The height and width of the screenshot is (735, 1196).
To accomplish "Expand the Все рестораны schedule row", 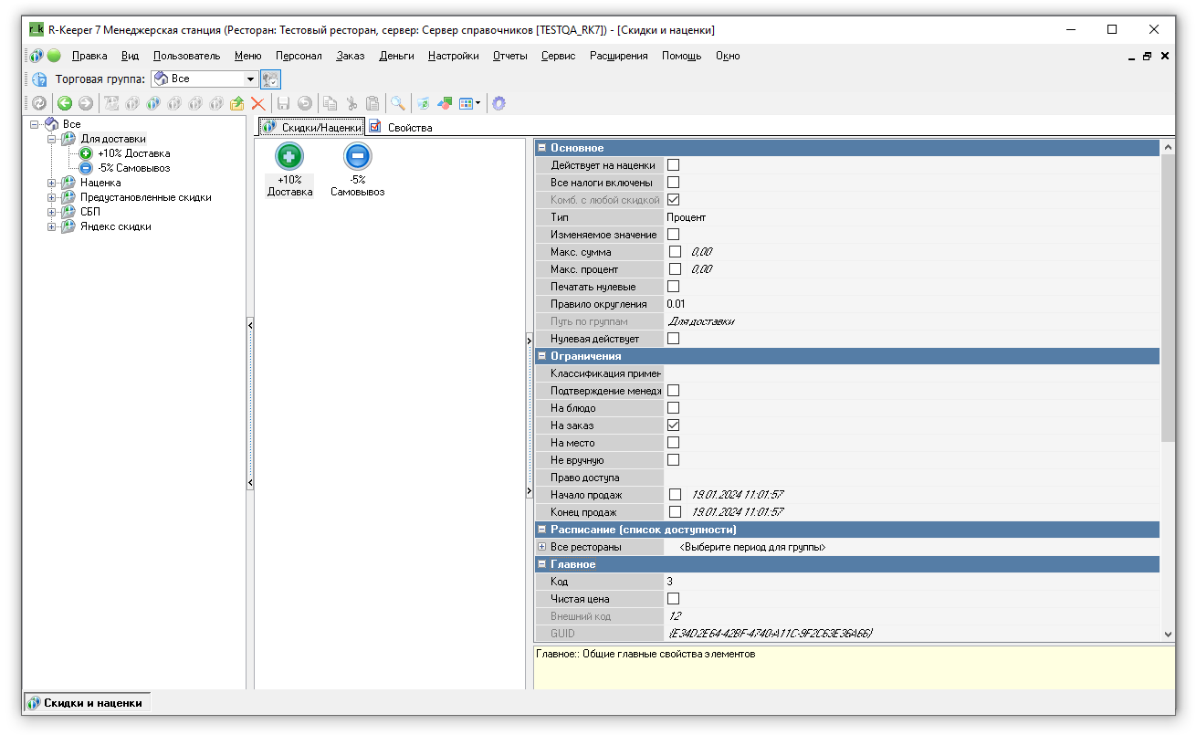I will 541,547.
